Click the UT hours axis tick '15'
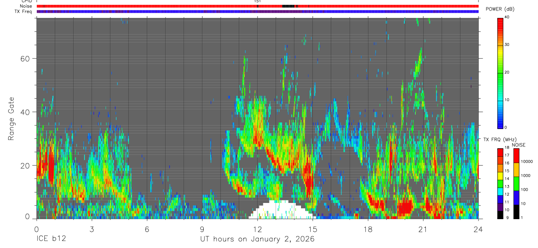The height and width of the screenshot is (248, 538). pos(313,229)
